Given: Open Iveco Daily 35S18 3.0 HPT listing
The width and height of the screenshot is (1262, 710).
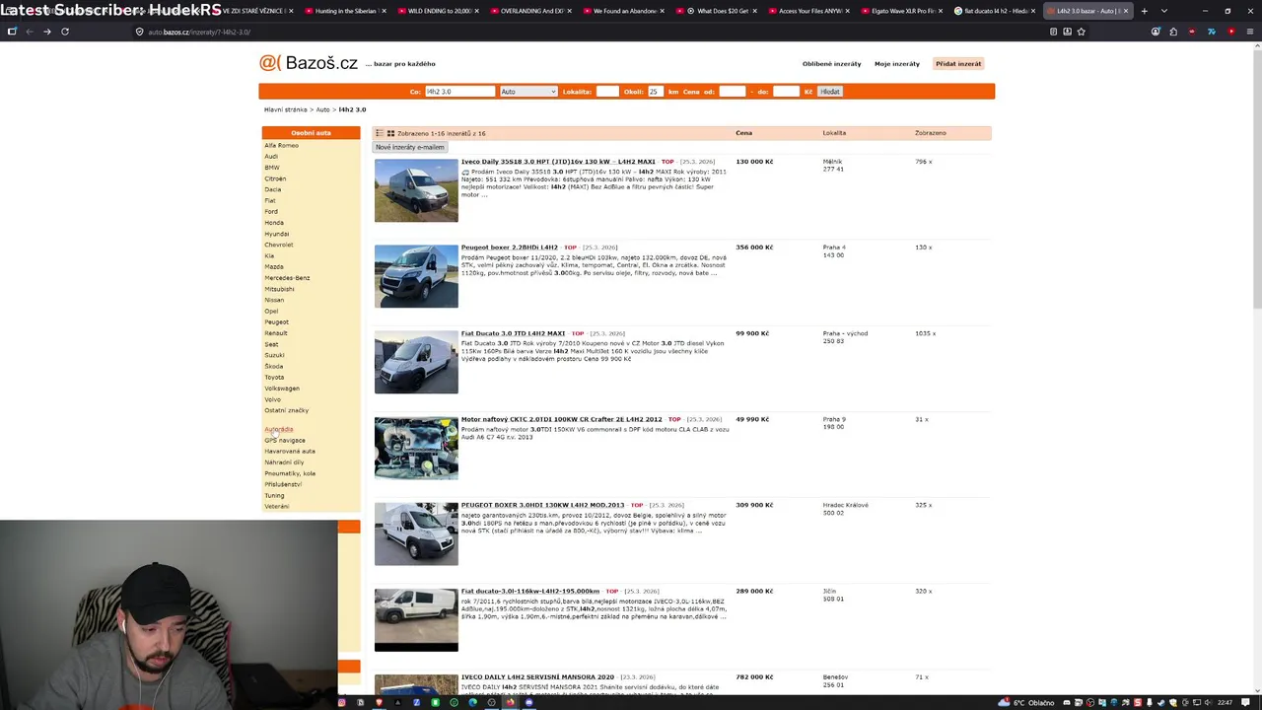Looking at the screenshot, I should (557, 162).
